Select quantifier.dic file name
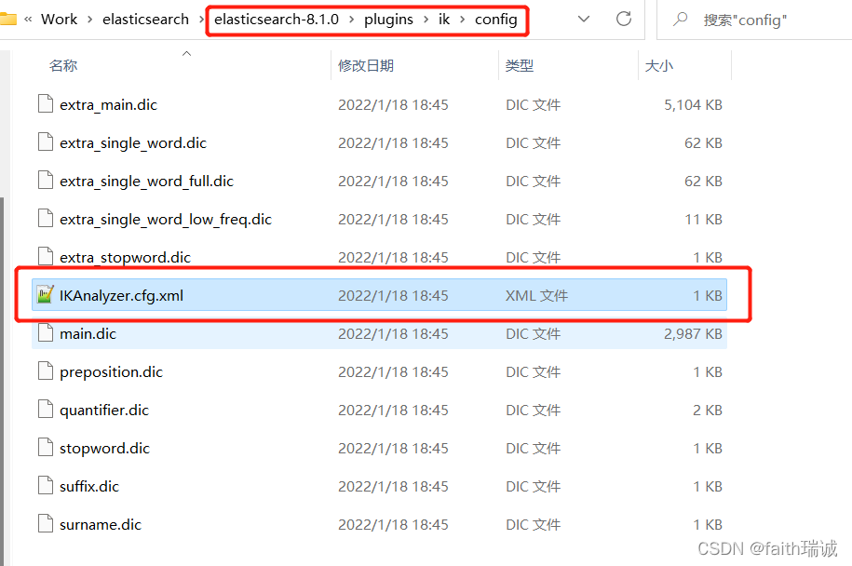Screen dimensions: 852x566 pos(104,411)
